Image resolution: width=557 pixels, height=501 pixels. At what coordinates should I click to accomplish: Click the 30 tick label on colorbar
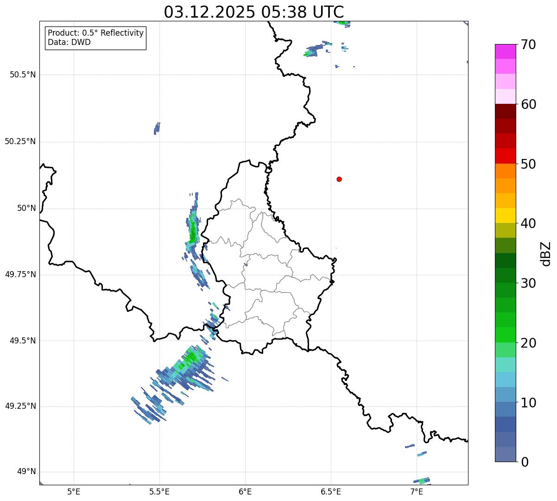(x=528, y=283)
